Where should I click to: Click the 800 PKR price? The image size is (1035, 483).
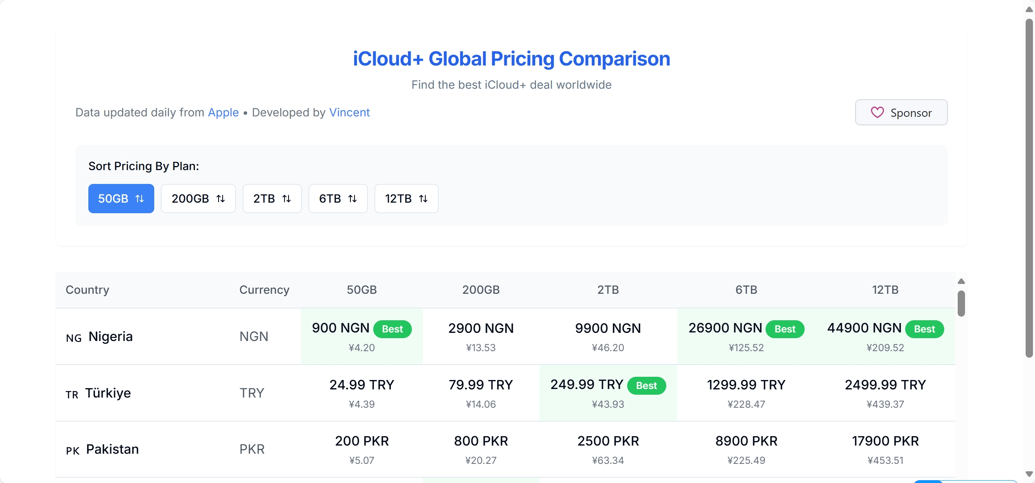(x=481, y=441)
